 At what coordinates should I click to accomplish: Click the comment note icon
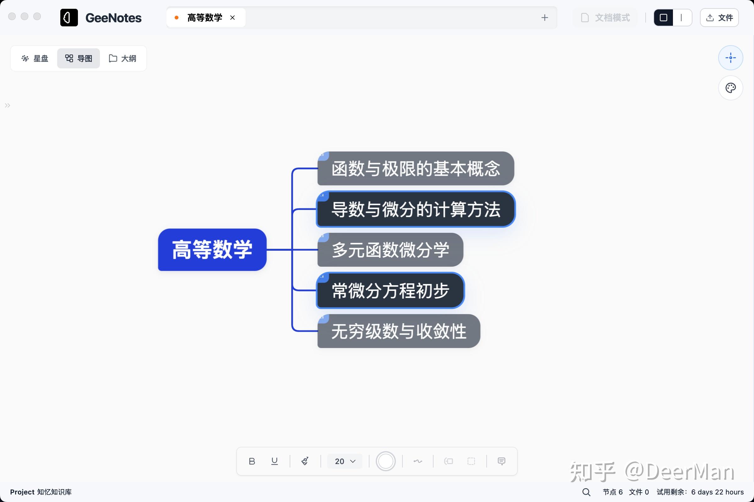click(x=501, y=461)
